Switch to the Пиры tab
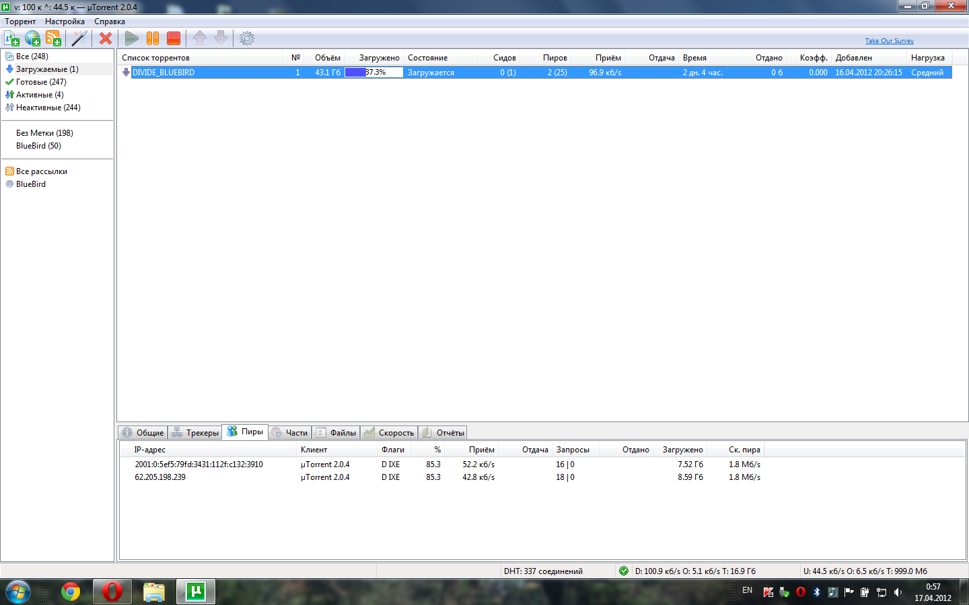This screenshot has height=605, width=969. pos(245,432)
